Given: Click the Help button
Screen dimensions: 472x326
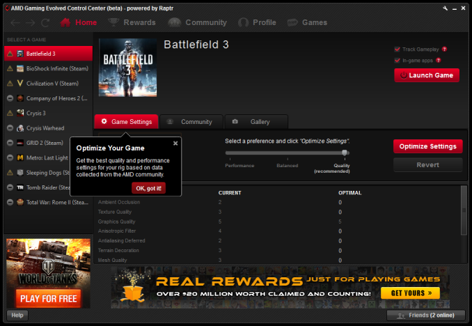Looking at the screenshot, I should click(x=17, y=315).
